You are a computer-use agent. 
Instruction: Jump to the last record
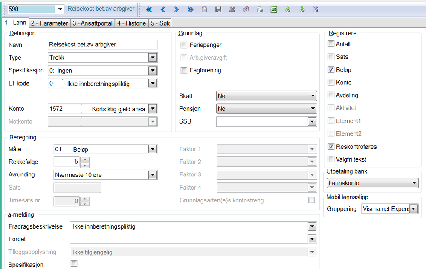tap(190, 9)
